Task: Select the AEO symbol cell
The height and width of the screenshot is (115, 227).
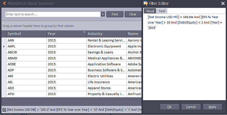Action: click(27, 88)
